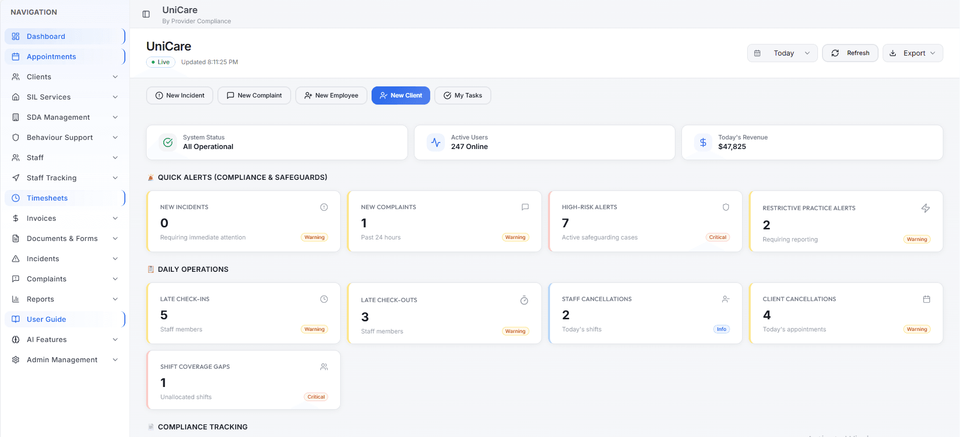Open the User Guide menu item
Image resolution: width=960 pixels, height=437 pixels.
coord(65,319)
